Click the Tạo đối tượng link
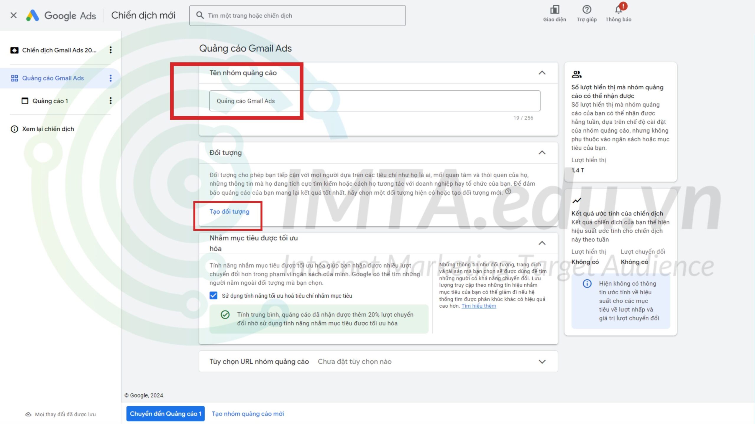755x424 pixels. pos(229,212)
